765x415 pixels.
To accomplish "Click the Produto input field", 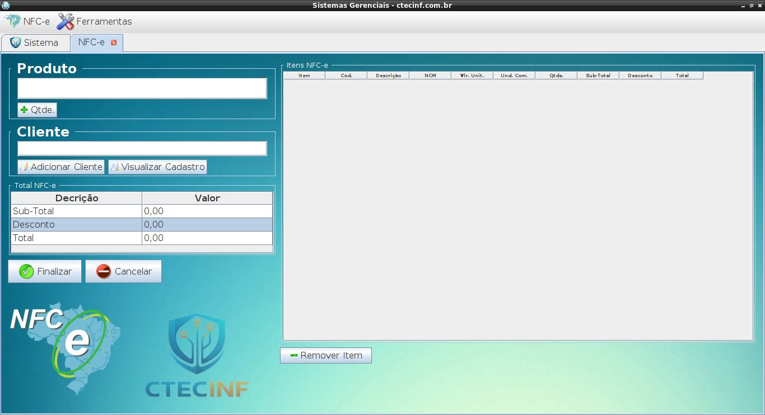I will (142, 88).
